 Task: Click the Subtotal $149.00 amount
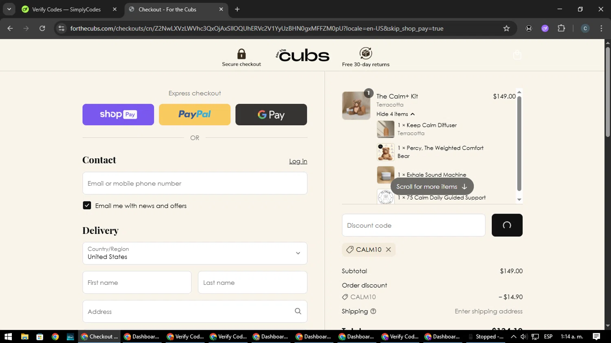[x=511, y=271]
